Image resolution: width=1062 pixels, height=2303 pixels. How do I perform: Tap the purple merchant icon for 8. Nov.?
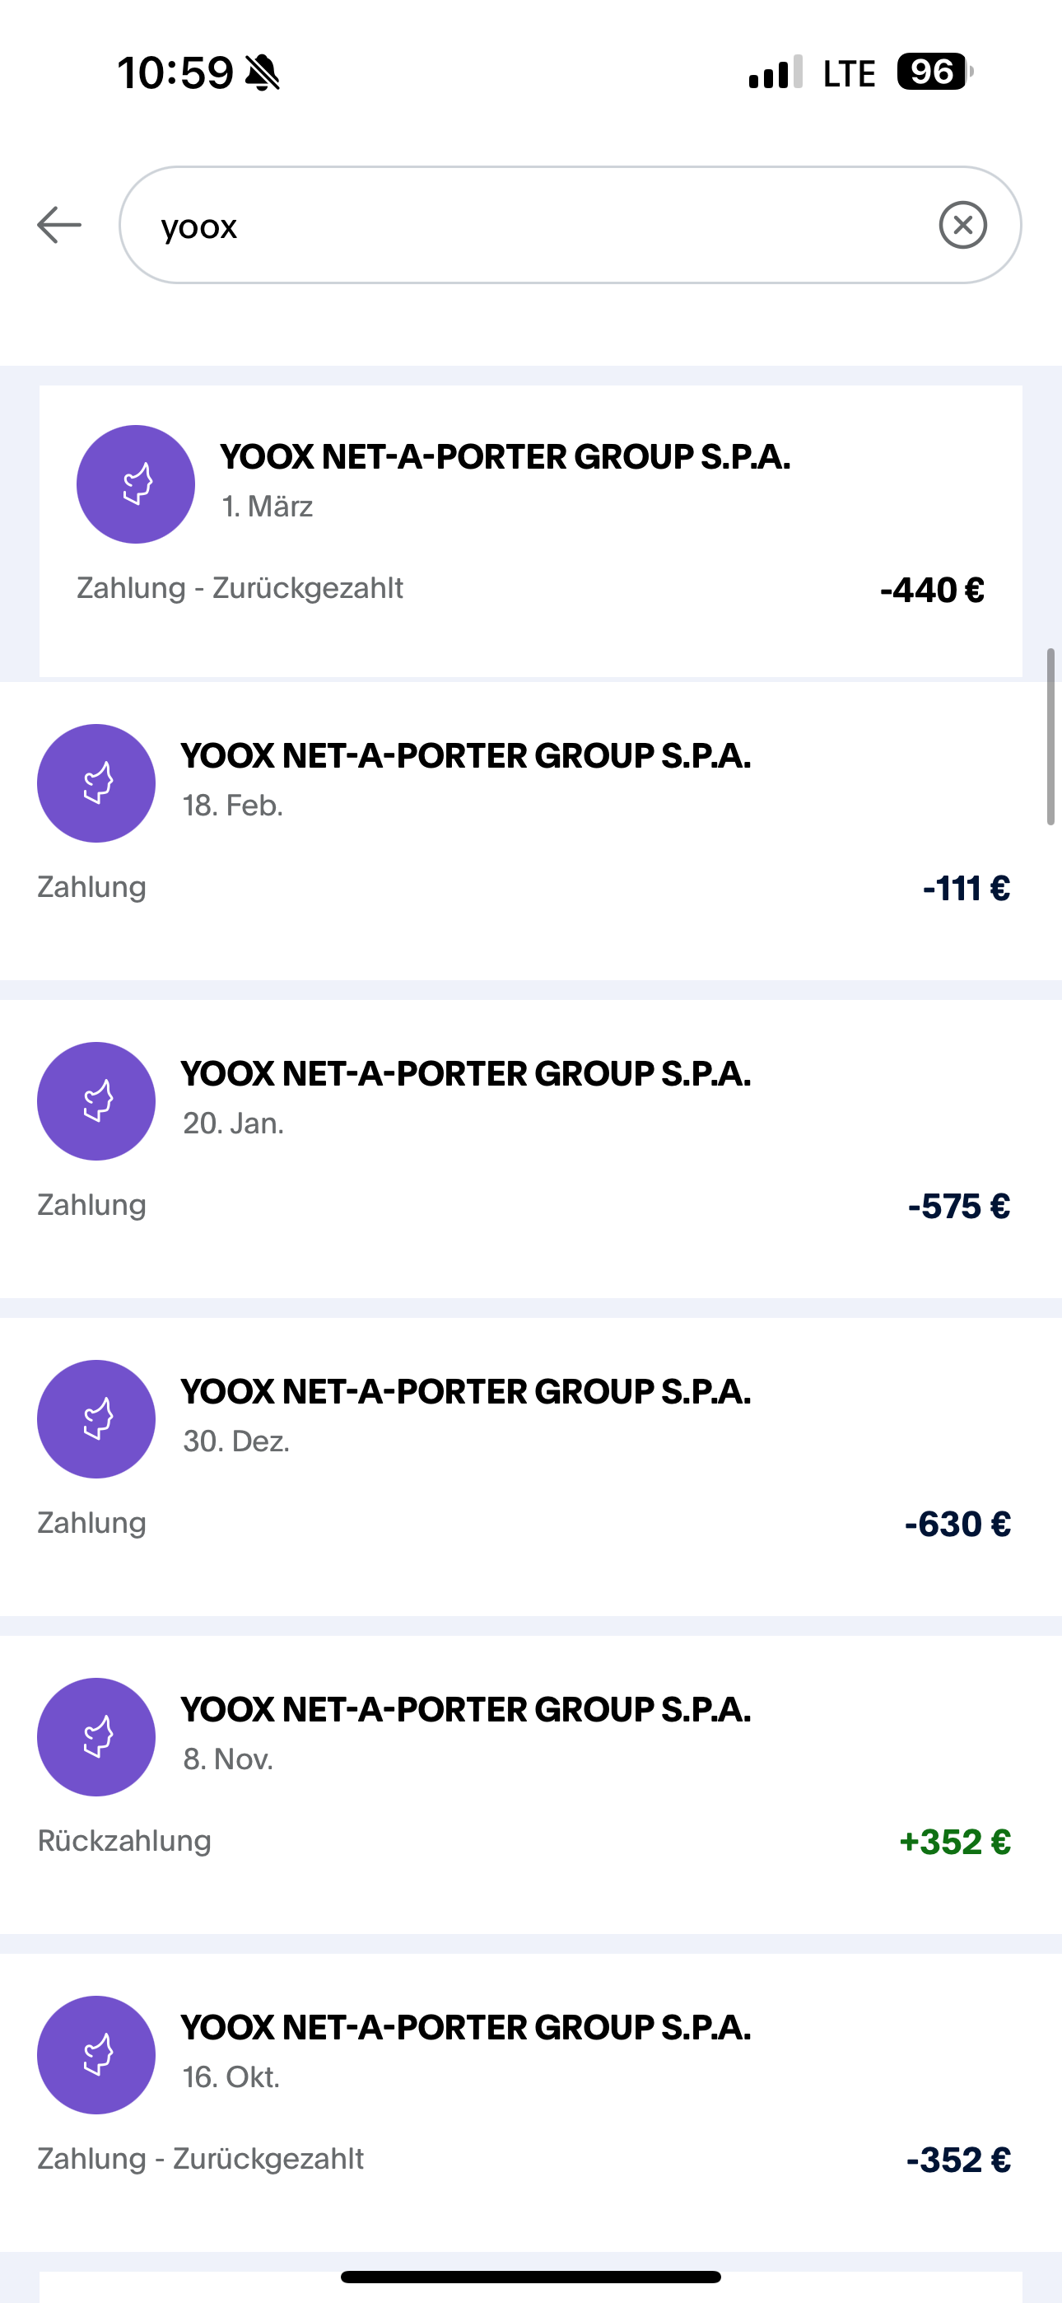(96, 1736)
